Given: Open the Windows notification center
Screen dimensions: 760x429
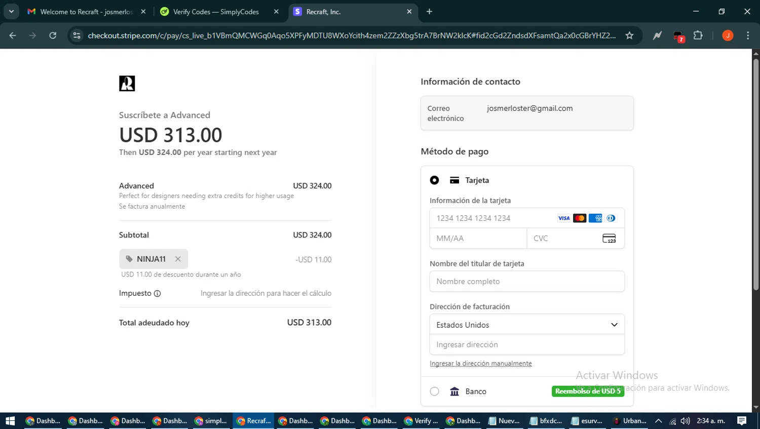Looking at the screenshot, I should click(742, 421).
